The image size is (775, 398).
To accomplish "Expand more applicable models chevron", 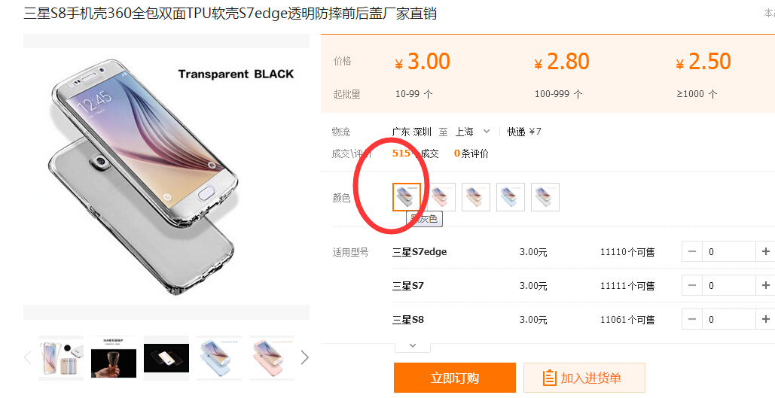I will [x=413, y=345].
